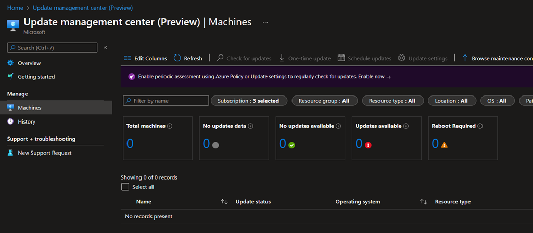Sort by Name column arrows

224,202
